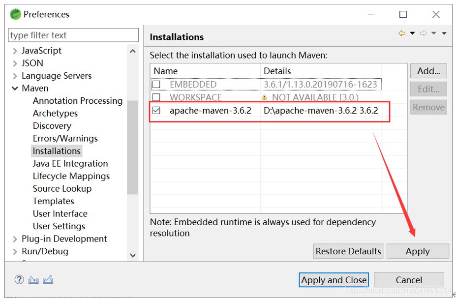The width and height of the screenshot is (456, 299).
Task: Click the Edit... button
Action: click(x=428, y=89)
